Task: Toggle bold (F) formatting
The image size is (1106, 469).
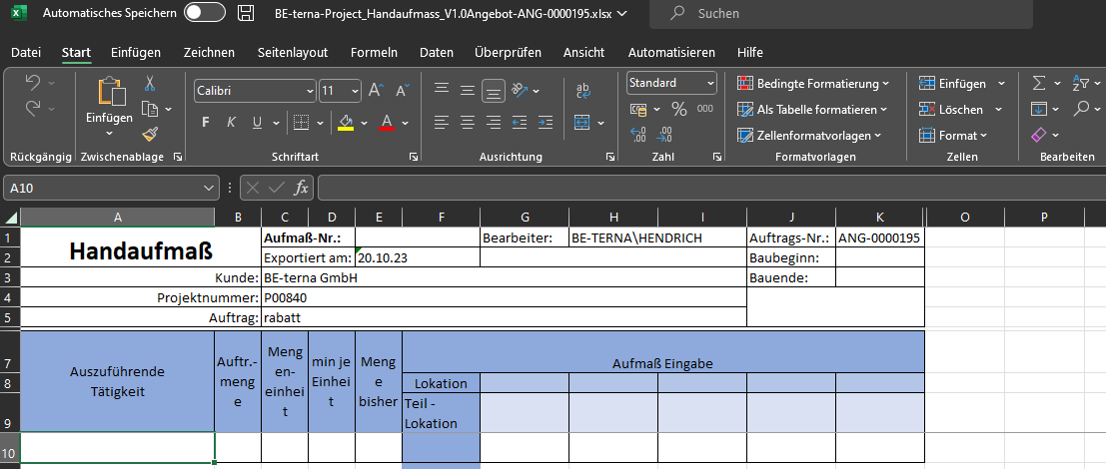Action: [206, 123]
